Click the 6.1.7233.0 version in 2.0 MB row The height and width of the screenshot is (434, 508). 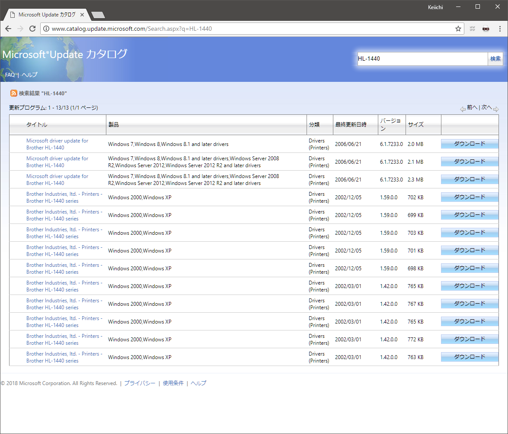391,144
